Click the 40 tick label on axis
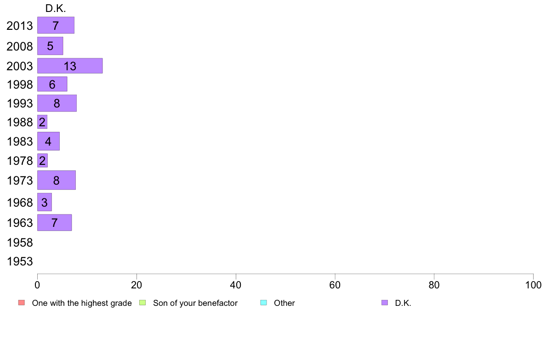The width and height of the screenshot is (546, 338). click(236, 285)
